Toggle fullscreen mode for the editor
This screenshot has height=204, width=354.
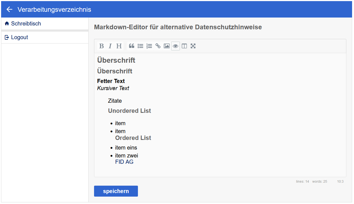click(193, 46)
